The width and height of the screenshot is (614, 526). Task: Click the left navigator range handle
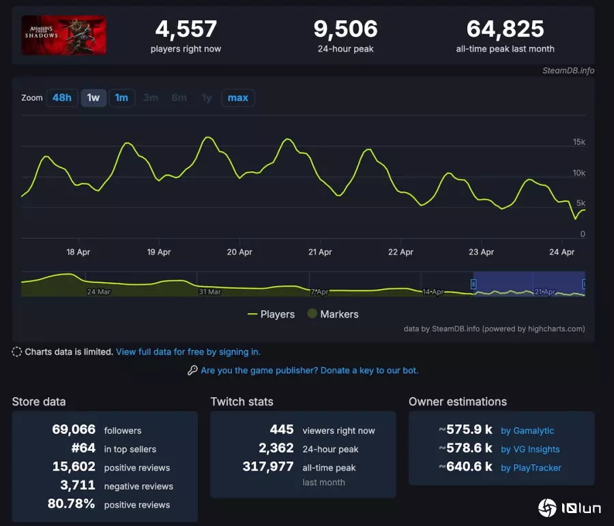click(473, 283)
